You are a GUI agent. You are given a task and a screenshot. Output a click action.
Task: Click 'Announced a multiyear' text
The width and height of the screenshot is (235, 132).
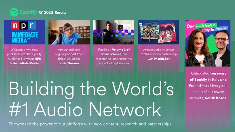159,50
